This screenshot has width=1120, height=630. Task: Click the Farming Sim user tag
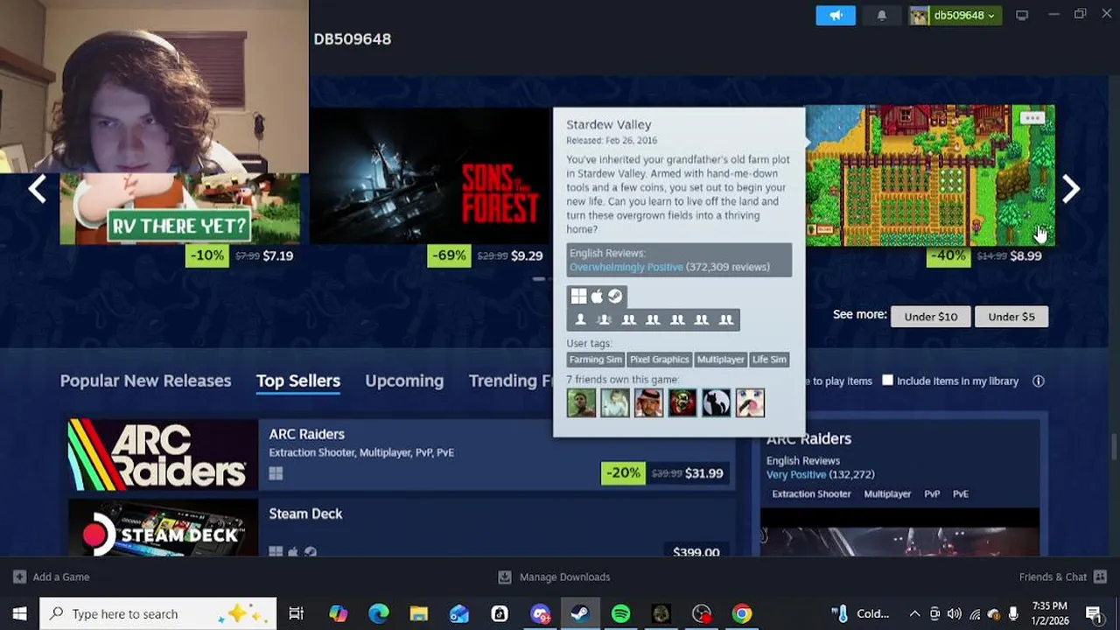coord(595,360)
